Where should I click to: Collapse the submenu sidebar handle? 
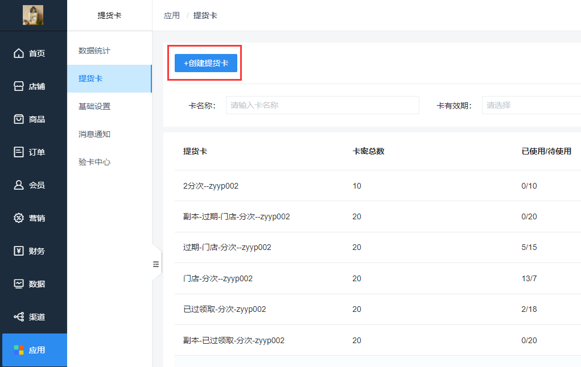(x=156, y=264)
